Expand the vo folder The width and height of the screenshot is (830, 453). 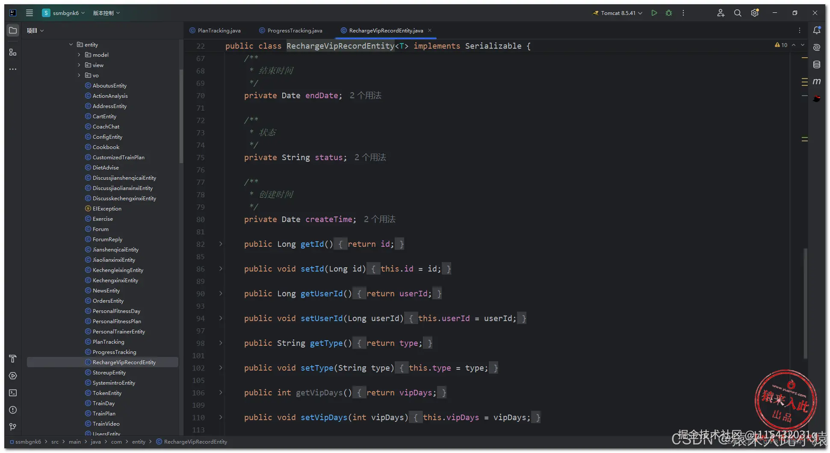click(79, 75)
